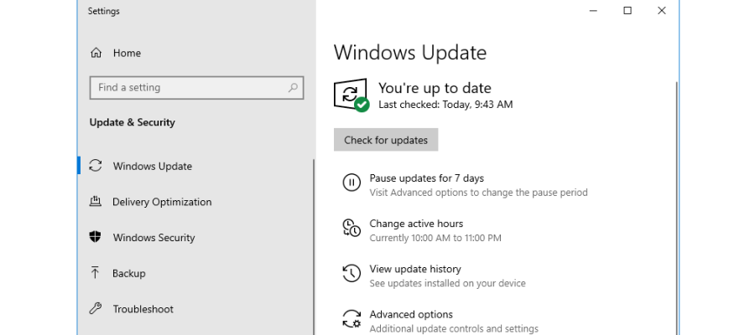
Task: Minimize the Settings window
Action: (593, 11)
